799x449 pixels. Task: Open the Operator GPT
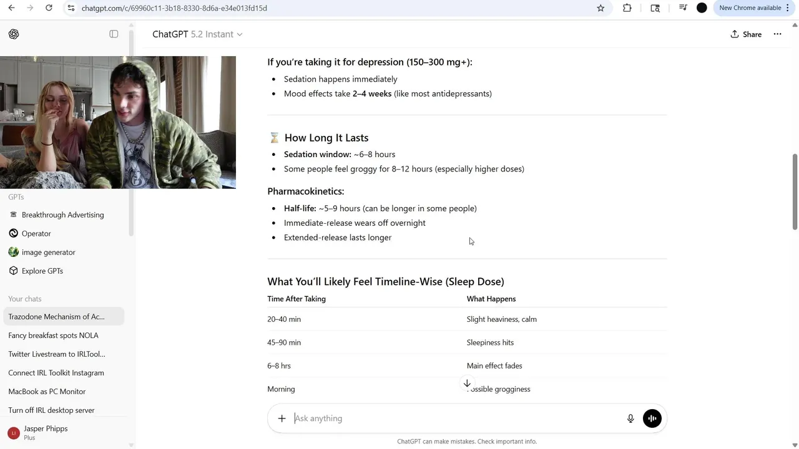[x=36, y=234]
